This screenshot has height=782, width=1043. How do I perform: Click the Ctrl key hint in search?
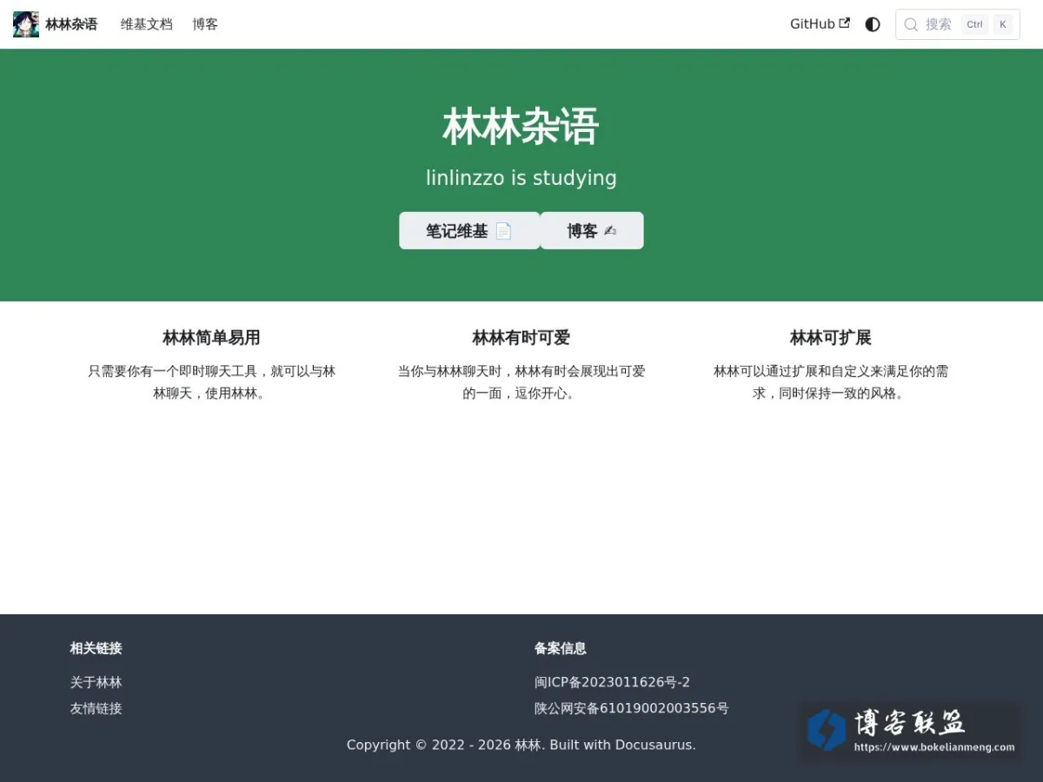pyautogui.click(x=974, y=24)
